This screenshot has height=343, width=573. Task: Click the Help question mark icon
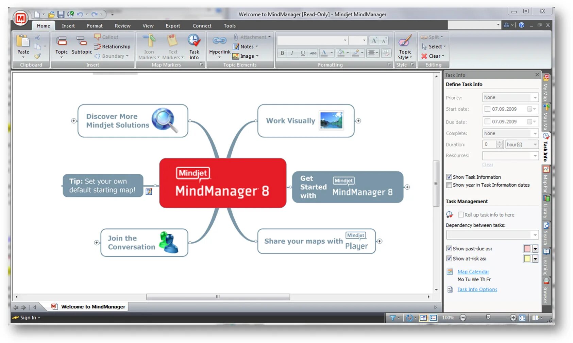point(521,25)
